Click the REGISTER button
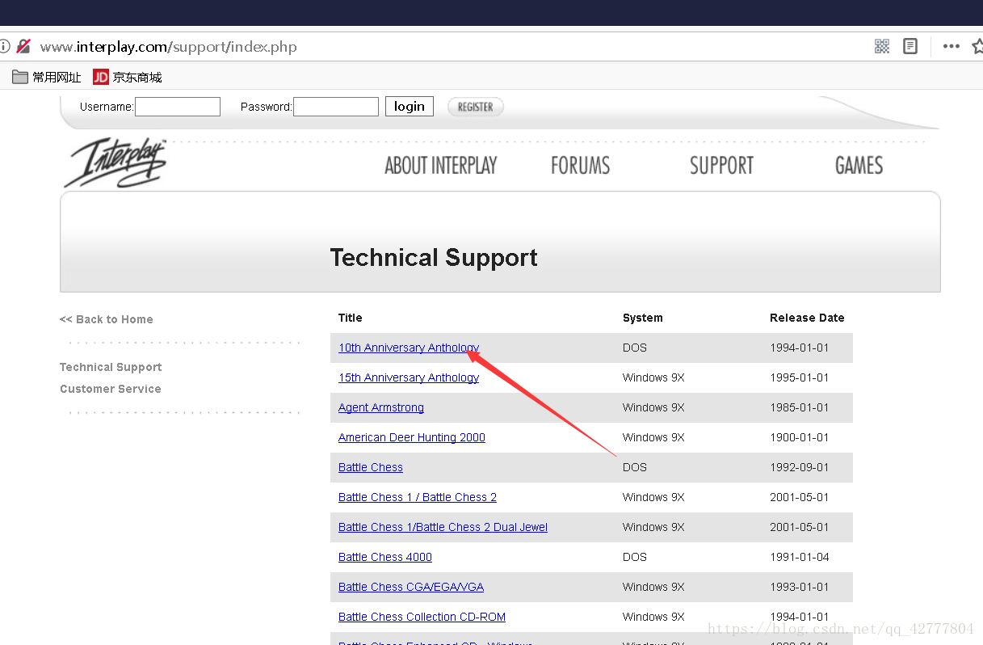The width and height of the screenshot is (983, 645). 476,107
